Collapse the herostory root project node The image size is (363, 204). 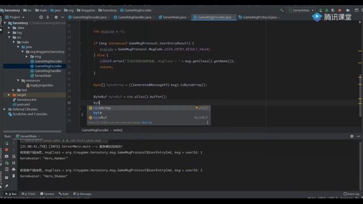pos(5,23)
